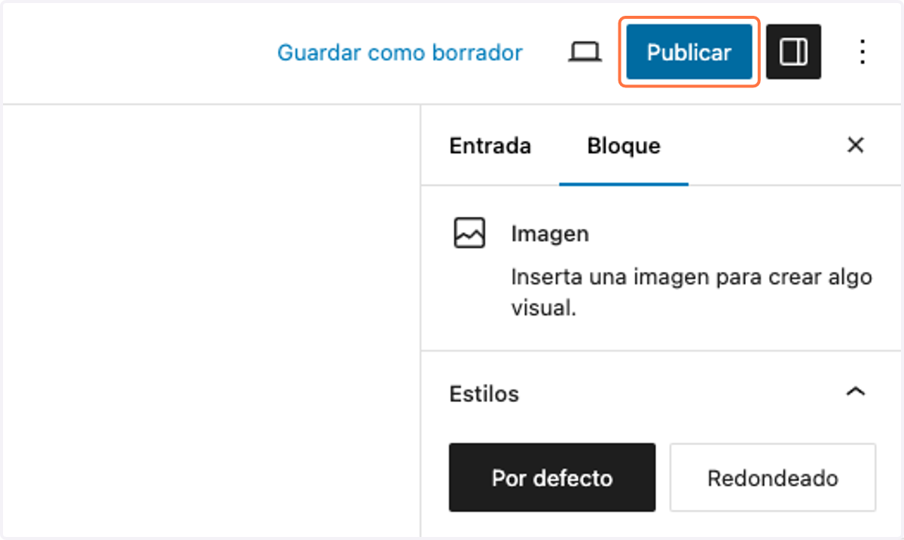Click the 'Inserta una imagen' description text

(x=692, y=292)
